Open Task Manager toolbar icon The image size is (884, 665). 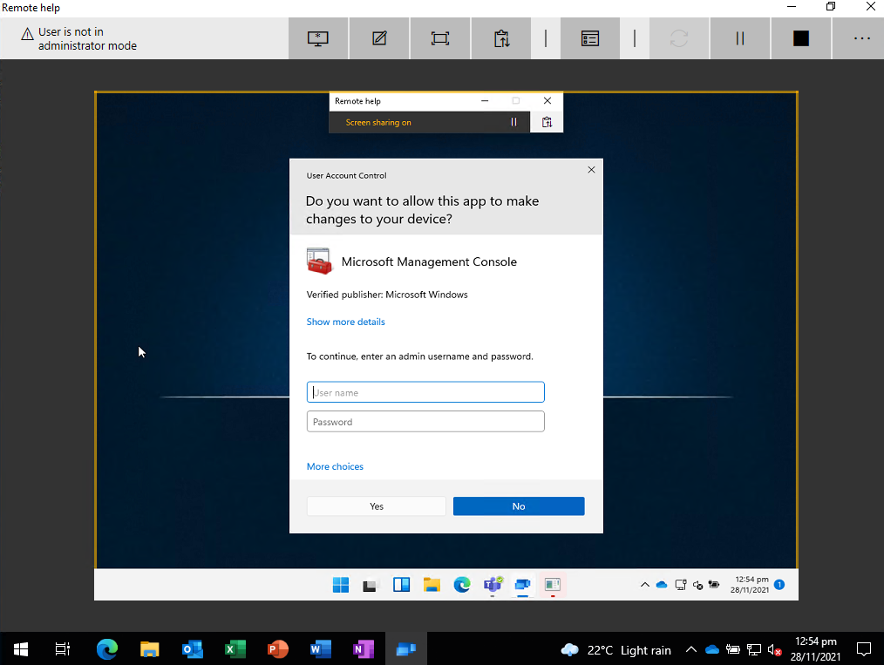[589, 38]
